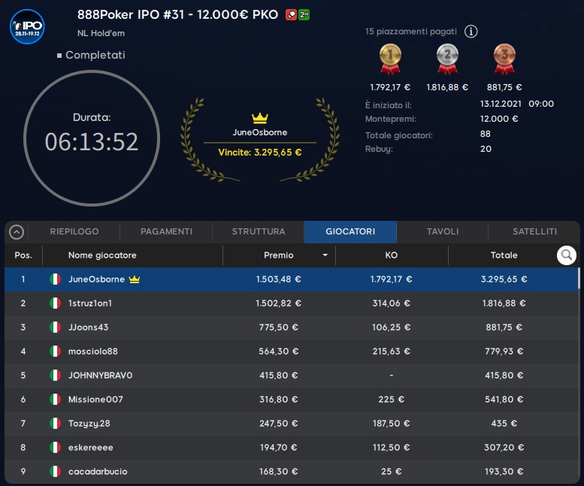Click the bronze third-place medal
The height and width of the screenshot is (486, 584).
504,59
